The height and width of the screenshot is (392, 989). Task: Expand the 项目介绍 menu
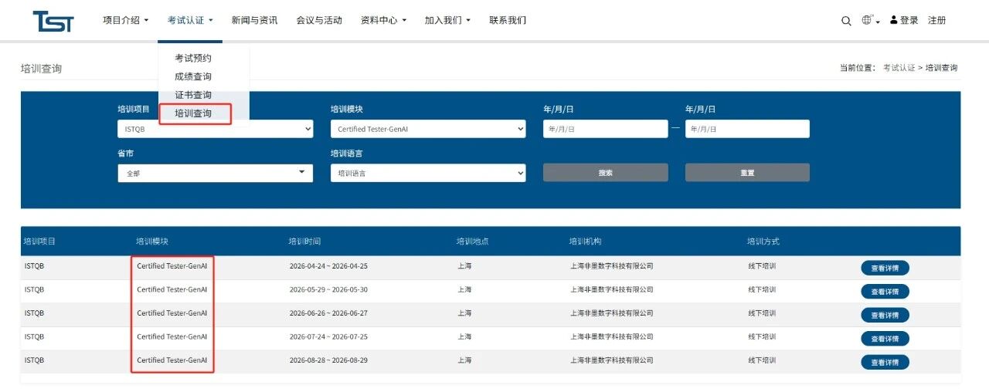click(x=125, y=20)
